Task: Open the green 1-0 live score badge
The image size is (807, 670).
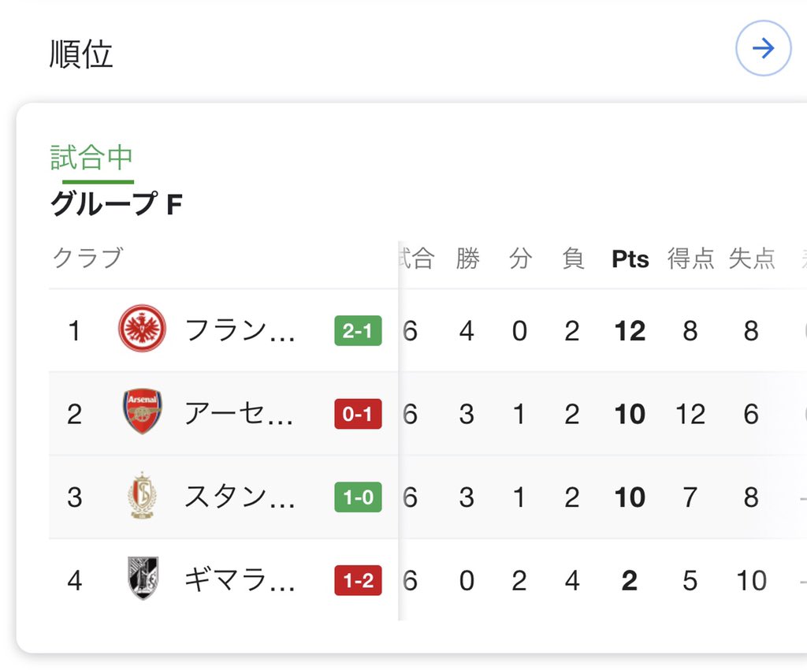Action: pos(359,497)
